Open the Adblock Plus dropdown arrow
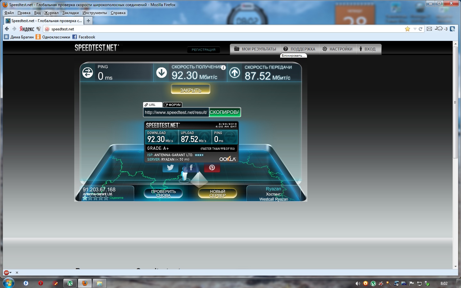Viewport: 461px width, 288px height. [x=11, y=273]
